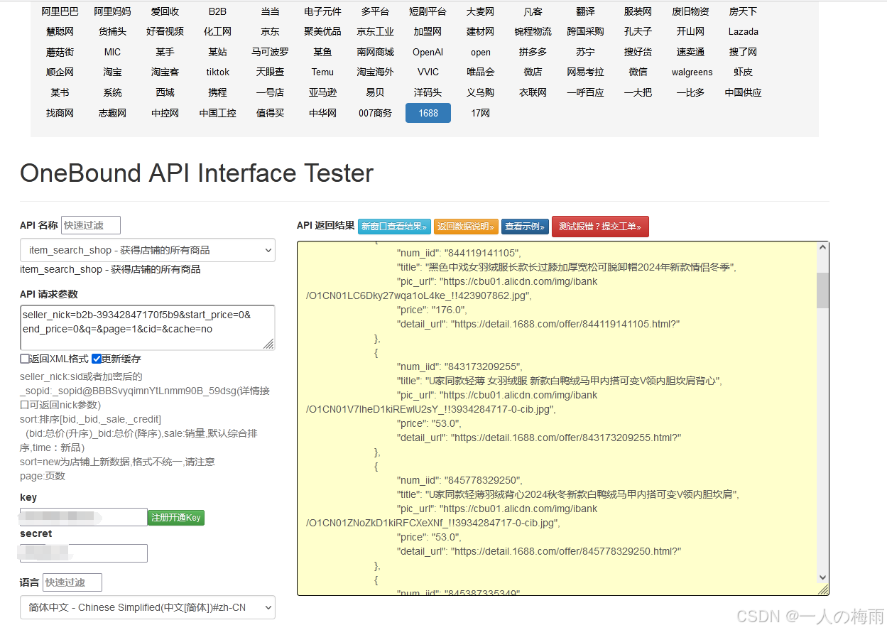Select the 找商网 platform tab
The height and width of the screenshot is (630, 887).
60,113
